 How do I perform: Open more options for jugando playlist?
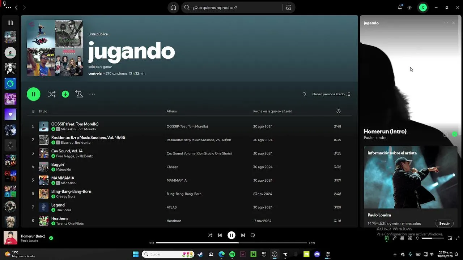coord(92,94)
